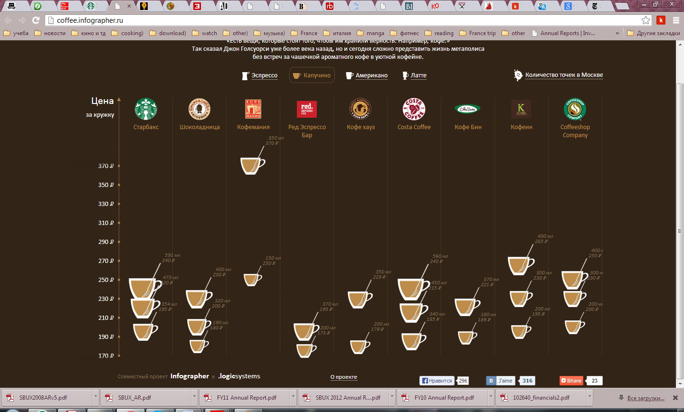Open dropdown arrow for SBUX_AR.pdf download
The image size is (684, 412).
click(194, 397)
